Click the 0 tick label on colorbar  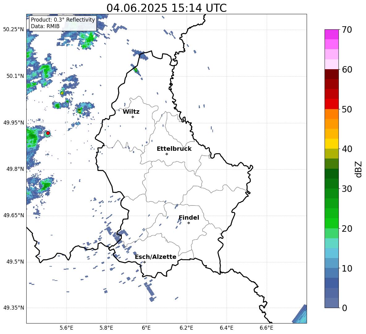(x=344, y=308)
